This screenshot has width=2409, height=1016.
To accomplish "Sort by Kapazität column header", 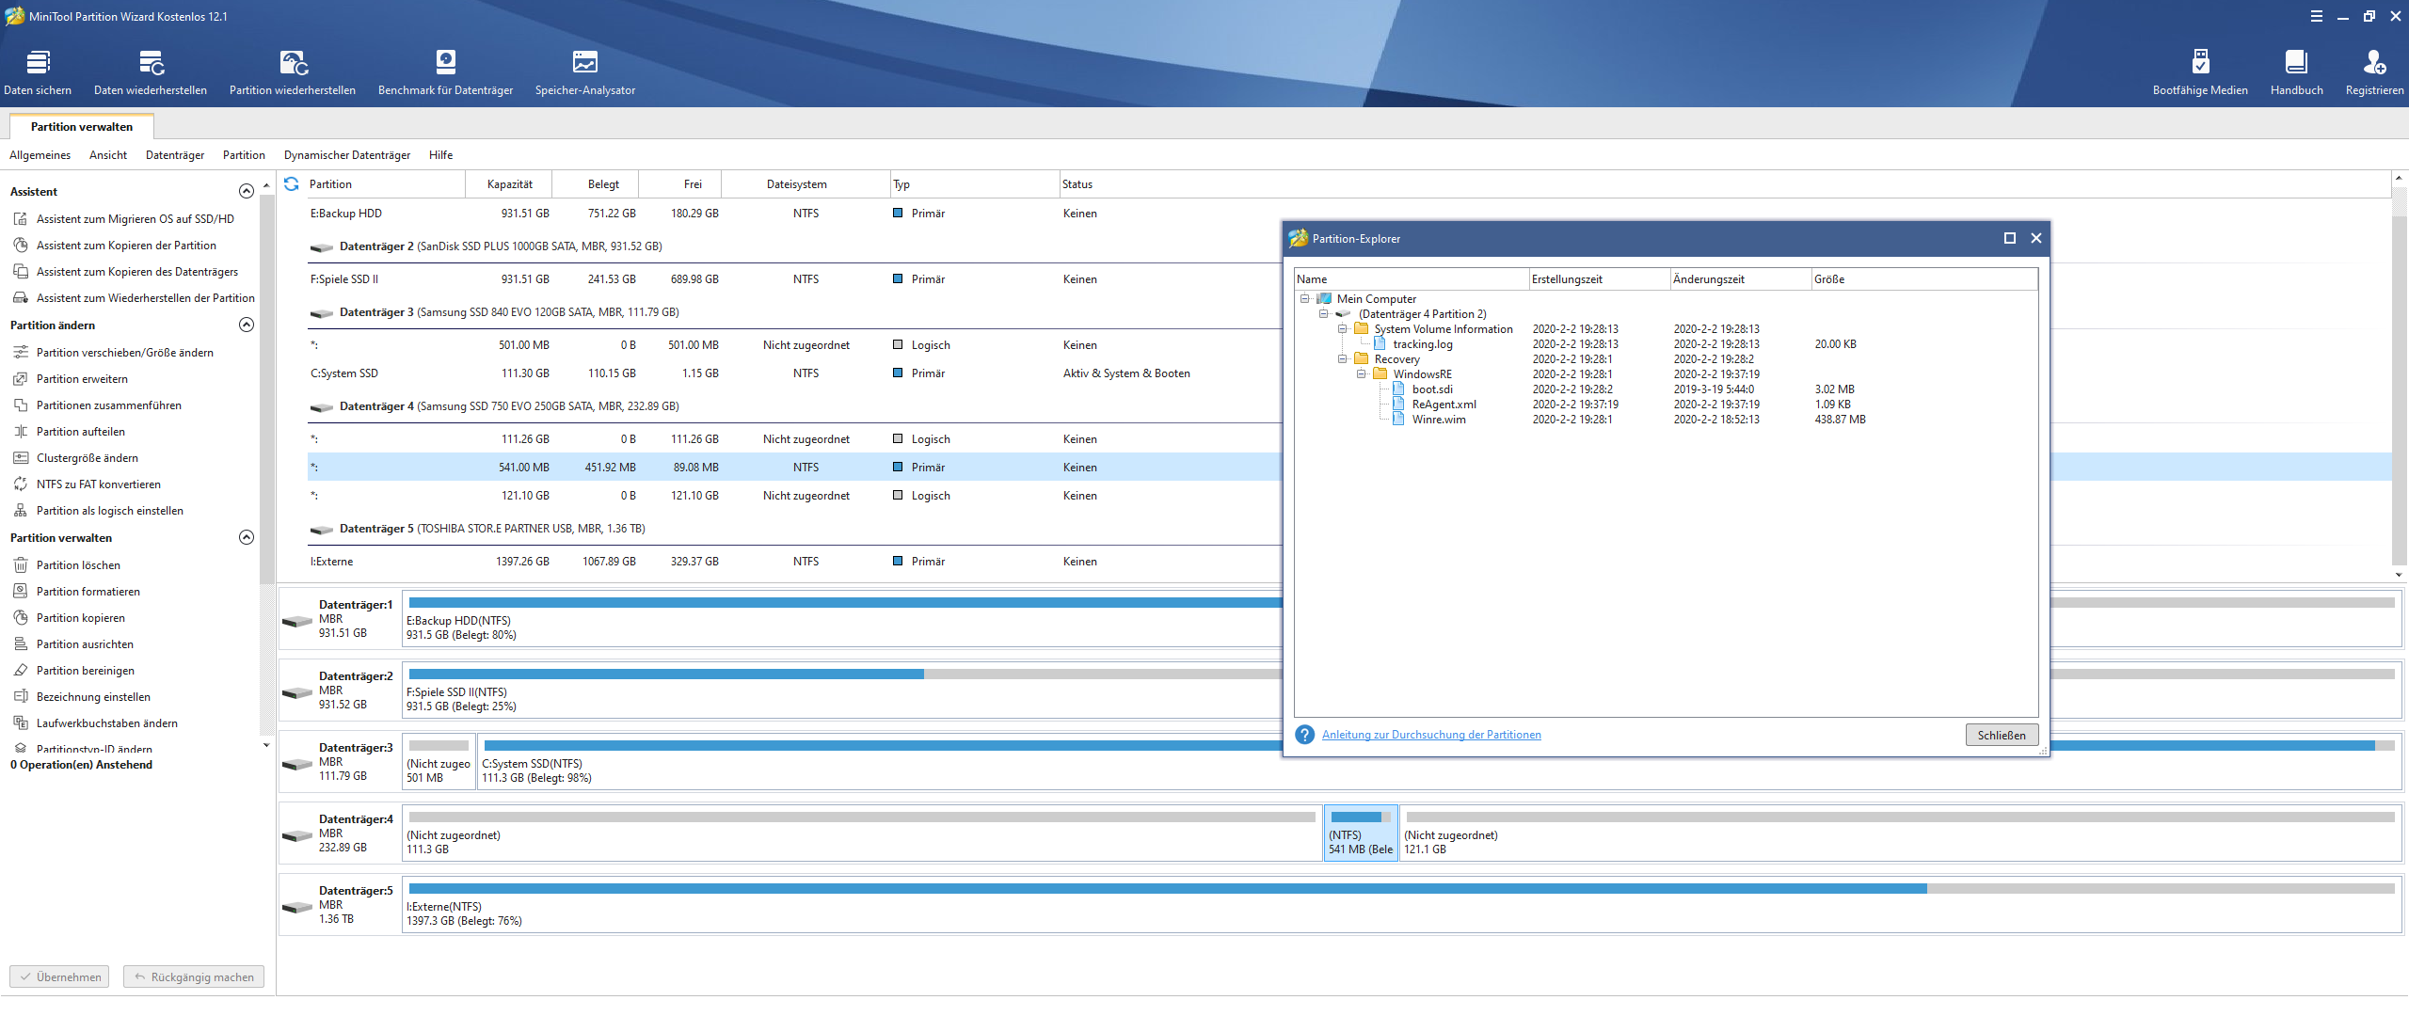I will point(509,184).
